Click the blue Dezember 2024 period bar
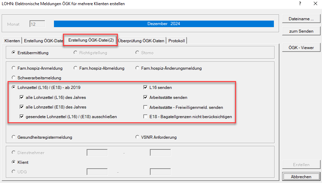 click(164, 24)
